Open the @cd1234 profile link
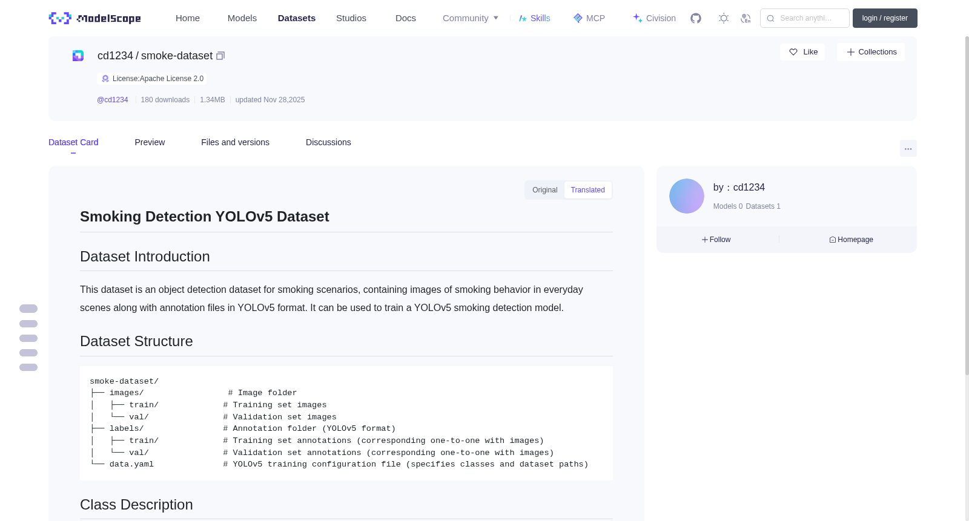The image size is (969, 521). tap(113, 100)
